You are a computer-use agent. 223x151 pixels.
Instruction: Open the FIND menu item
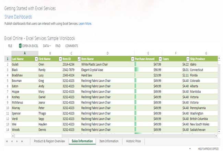[x=58, y=46]
